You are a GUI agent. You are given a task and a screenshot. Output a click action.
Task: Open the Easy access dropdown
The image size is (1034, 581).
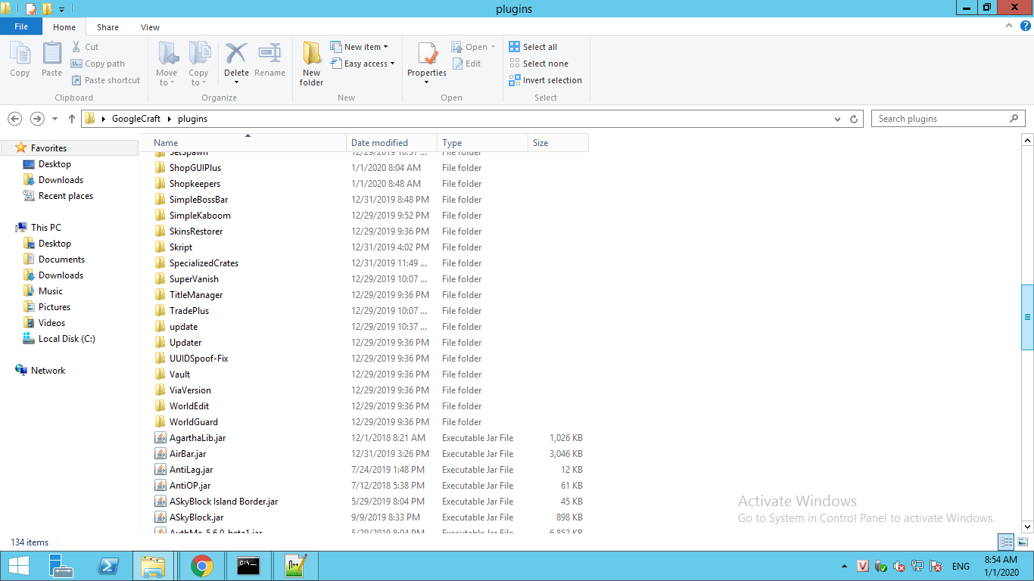(x=363, y=64)
